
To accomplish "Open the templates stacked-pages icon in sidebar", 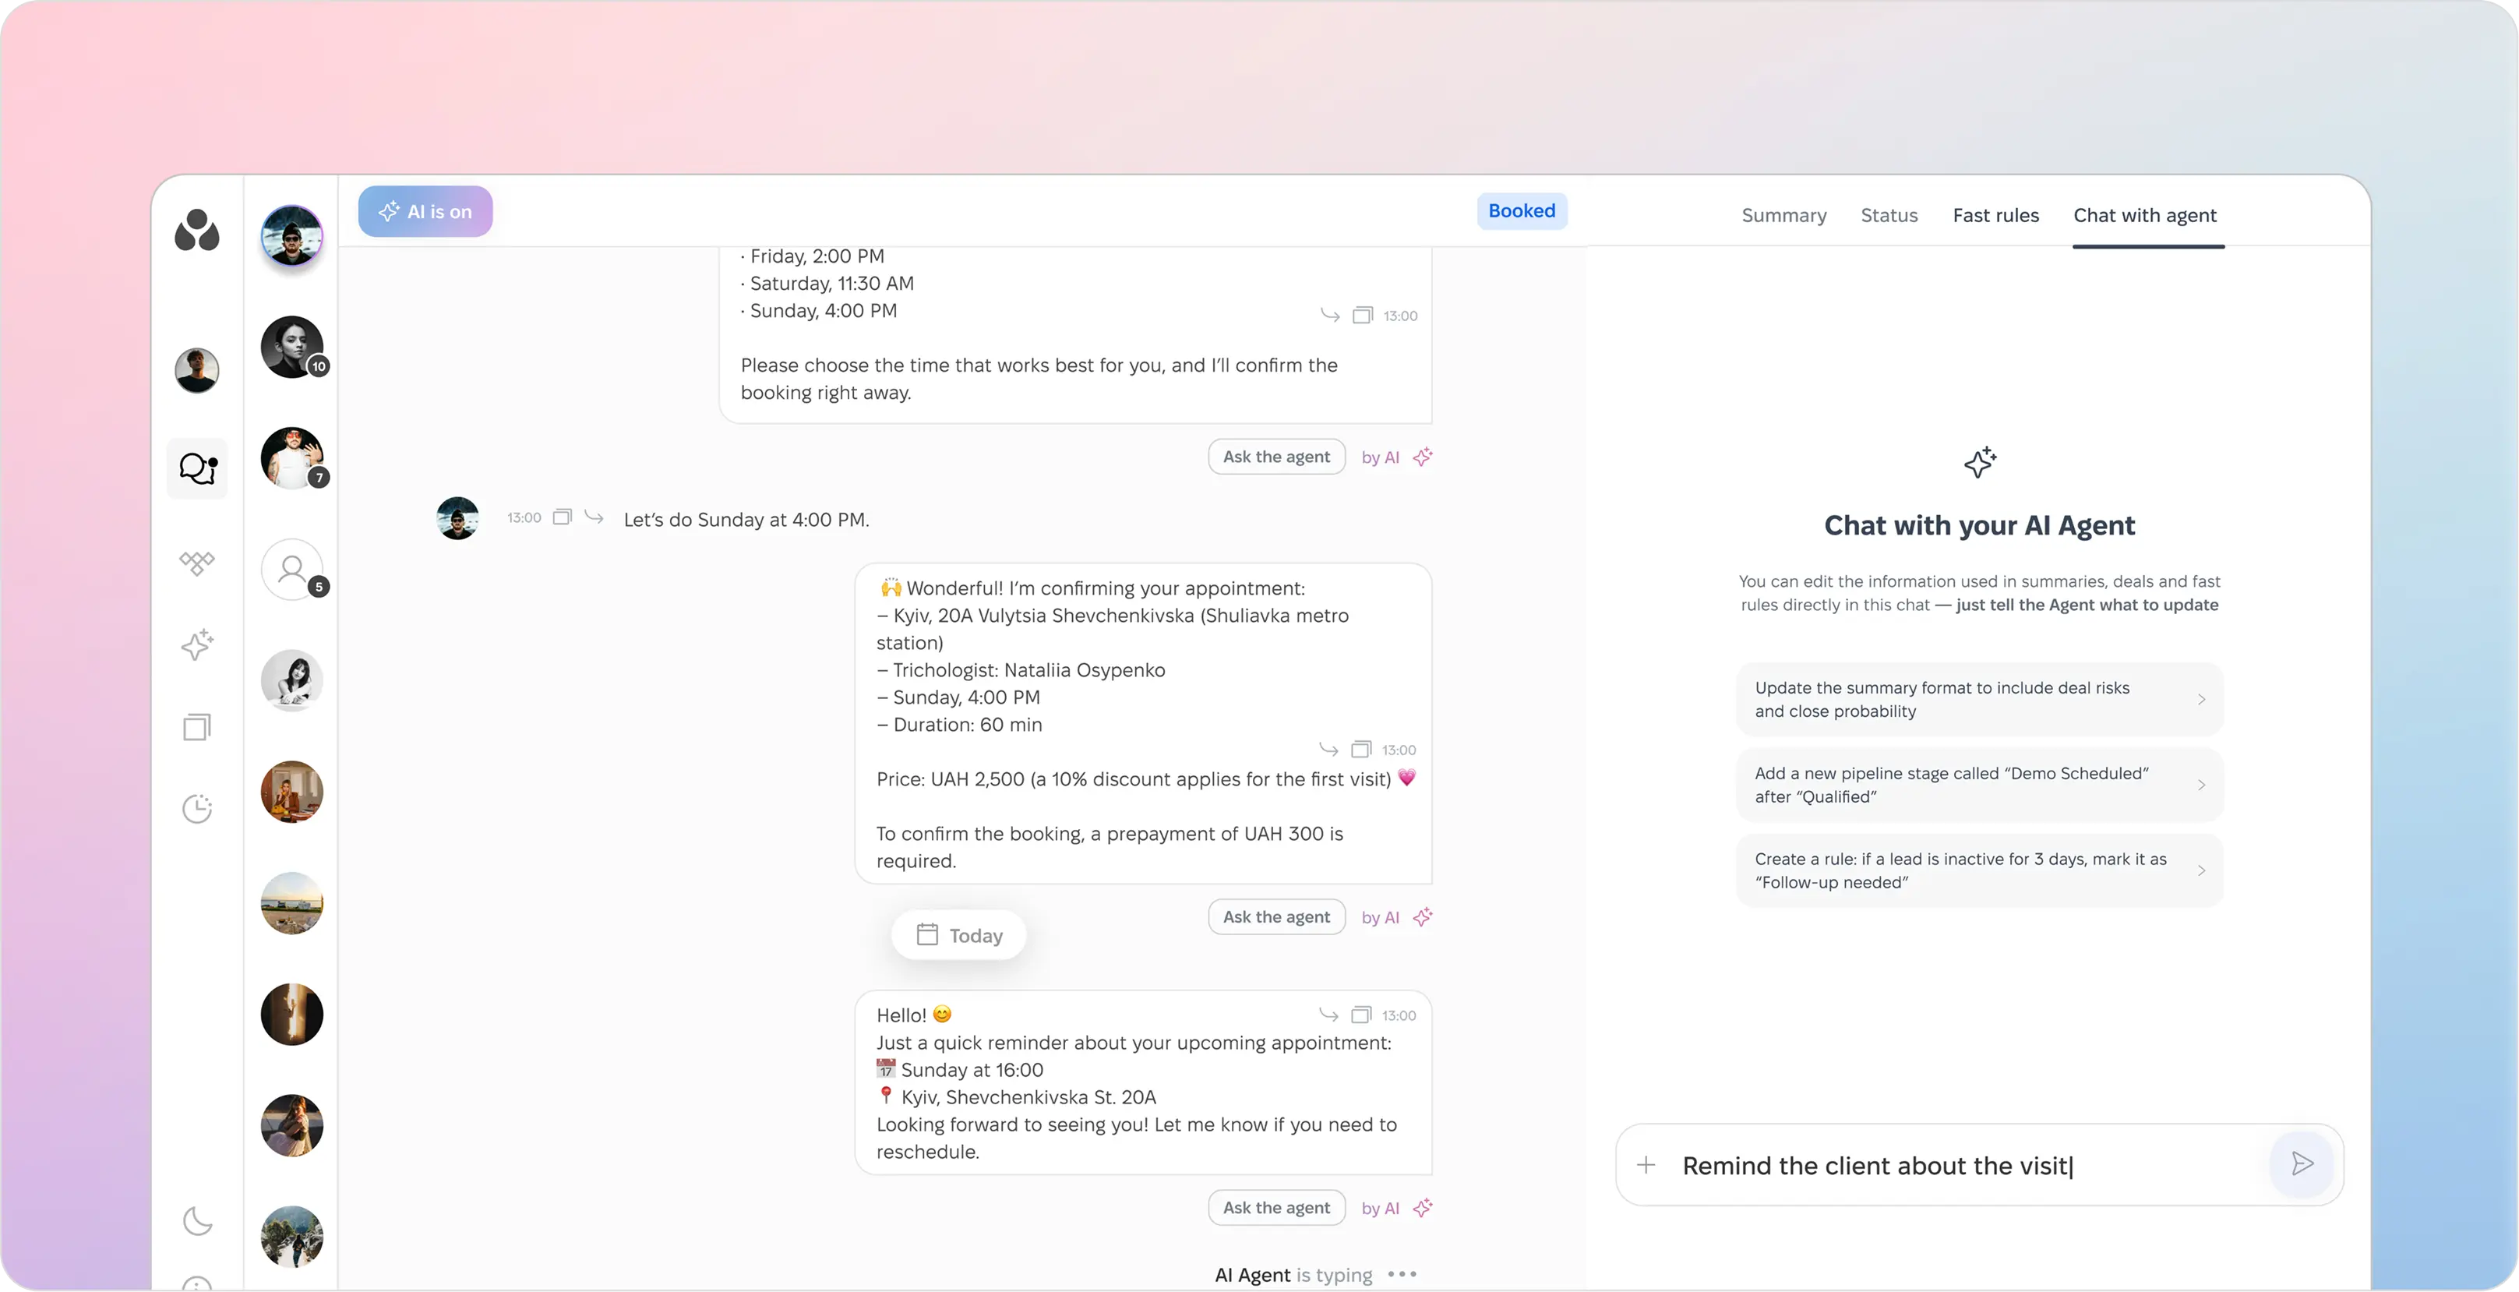I will 198,725.
